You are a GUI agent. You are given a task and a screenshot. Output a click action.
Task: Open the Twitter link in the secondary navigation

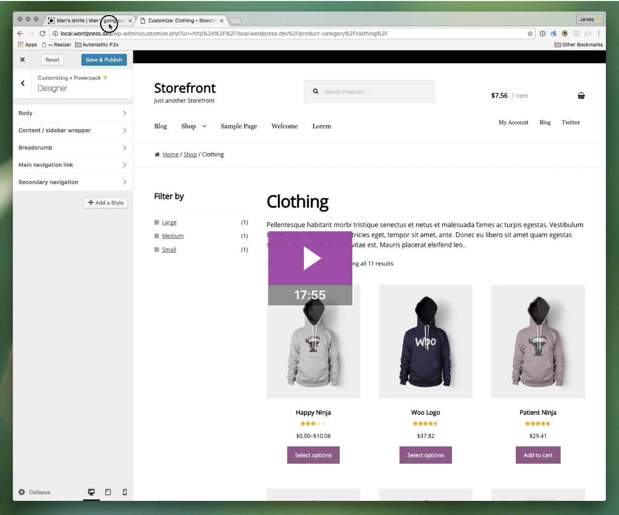571,122
